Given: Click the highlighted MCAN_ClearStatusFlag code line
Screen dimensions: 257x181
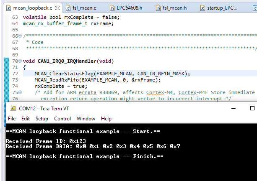Looking at the screenshot, I should (x=112, y=74).
